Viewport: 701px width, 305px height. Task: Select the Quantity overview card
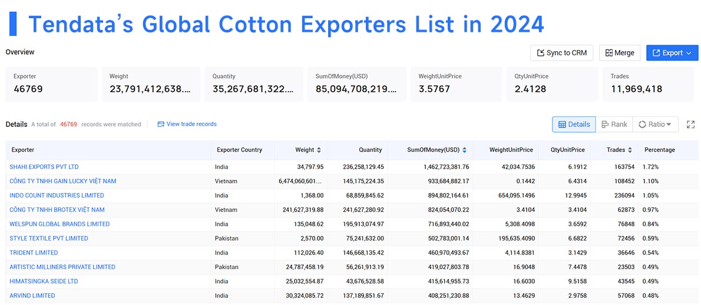click(254, 83)
